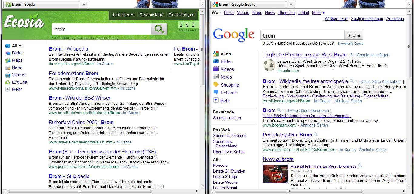Screen dimensions: 414x194
Task: Click the soccer ball icon in West Brom result
Action: click(x=269, y=65)
